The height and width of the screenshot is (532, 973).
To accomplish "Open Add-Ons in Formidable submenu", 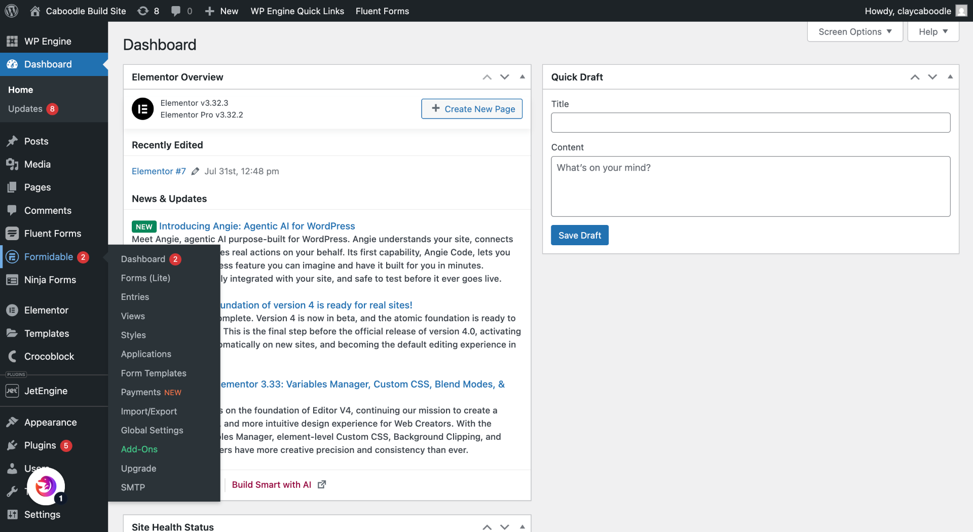I will pos(164,449).
